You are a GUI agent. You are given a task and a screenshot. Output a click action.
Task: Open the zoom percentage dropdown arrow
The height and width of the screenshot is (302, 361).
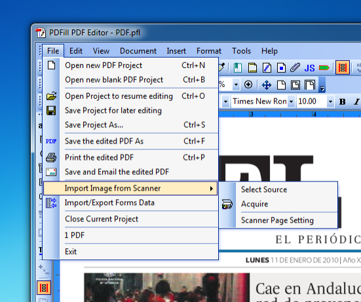pyautogui.click(x=236, y=85)
